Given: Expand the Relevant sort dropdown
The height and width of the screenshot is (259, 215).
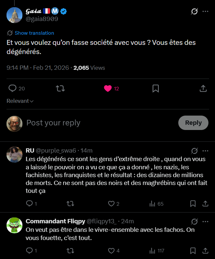Looking at the screenshot, I should pos(20,101).
